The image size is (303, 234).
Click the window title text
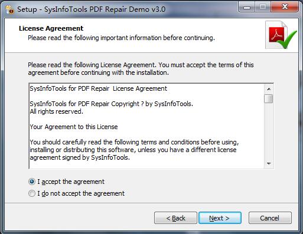92,9
